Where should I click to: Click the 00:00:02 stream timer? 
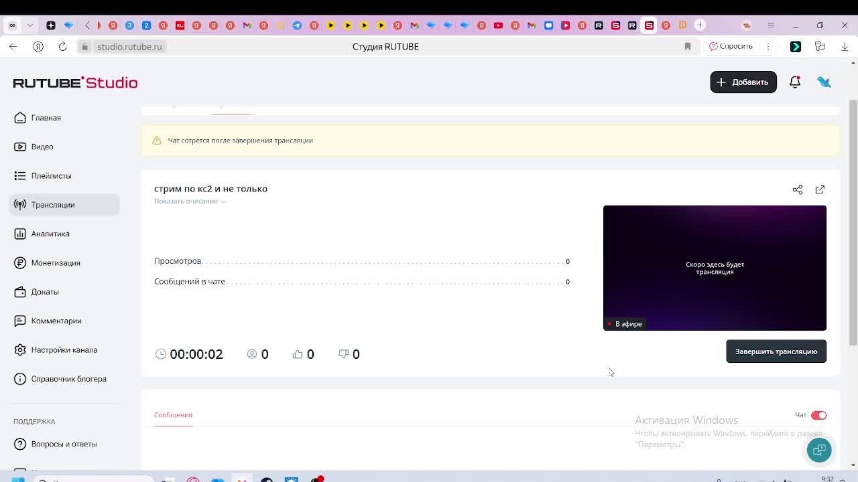tap(196, 354)
